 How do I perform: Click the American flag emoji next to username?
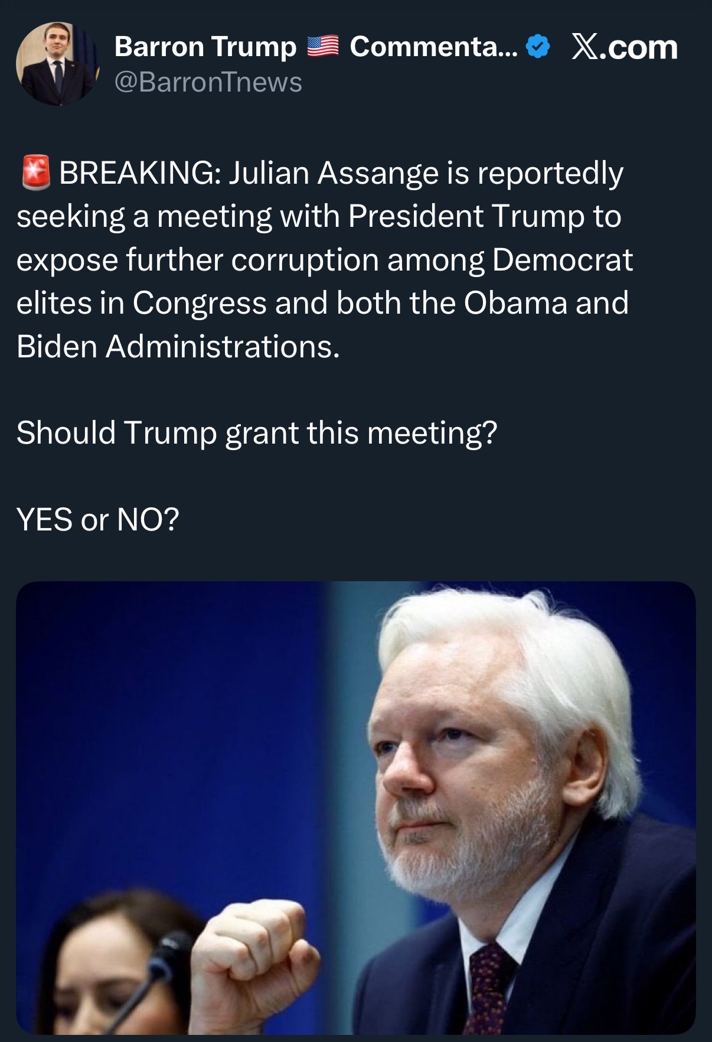click(322, 47)
